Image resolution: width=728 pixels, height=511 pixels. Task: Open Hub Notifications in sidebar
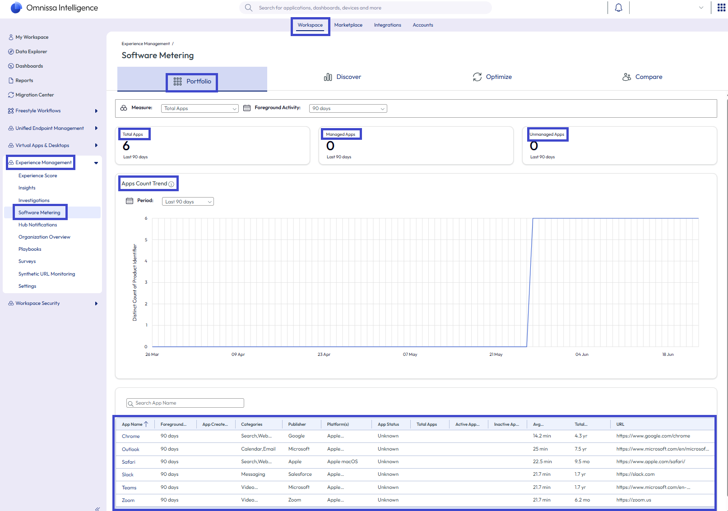tap(38, 225)
